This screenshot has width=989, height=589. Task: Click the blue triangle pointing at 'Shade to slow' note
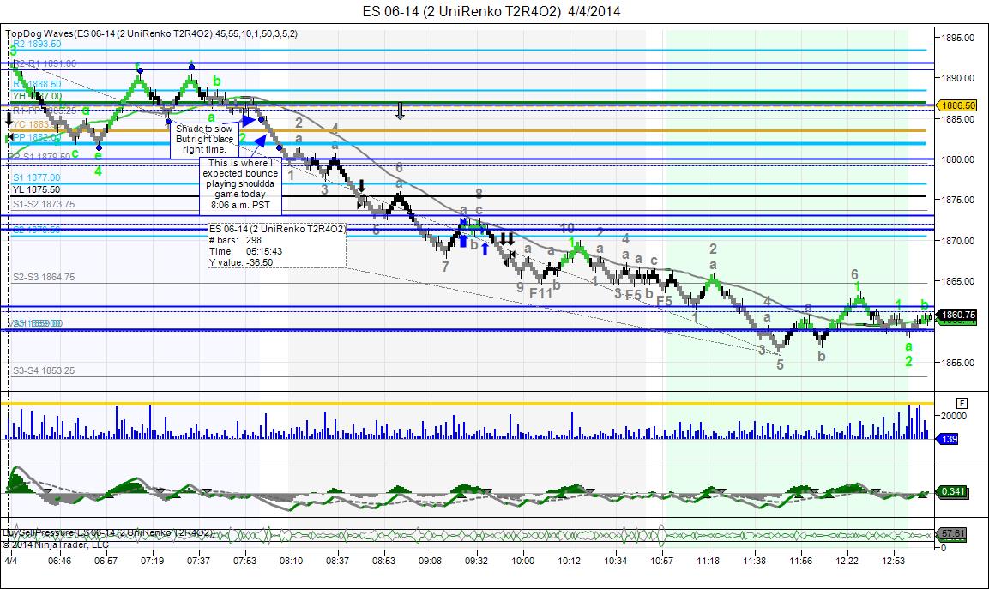(x=249, y=120)
